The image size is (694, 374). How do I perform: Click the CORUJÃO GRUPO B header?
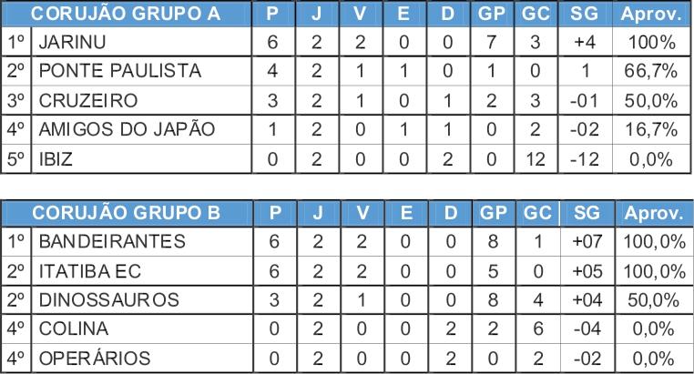pyautogui.click(x=126, y=214)
